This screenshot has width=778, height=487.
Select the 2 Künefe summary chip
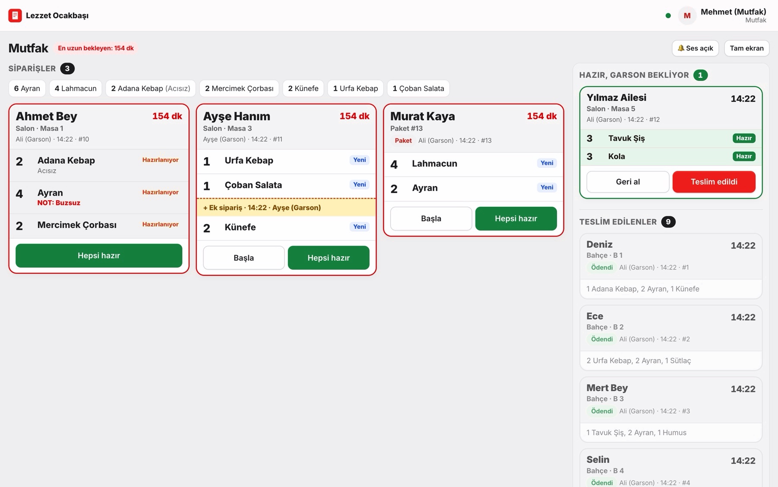pos(303,89)
